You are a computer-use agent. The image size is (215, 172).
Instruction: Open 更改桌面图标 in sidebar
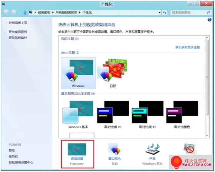(18, 32)
